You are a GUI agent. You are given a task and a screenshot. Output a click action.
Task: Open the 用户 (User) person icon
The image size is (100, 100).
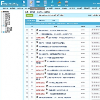pos(52,2)
